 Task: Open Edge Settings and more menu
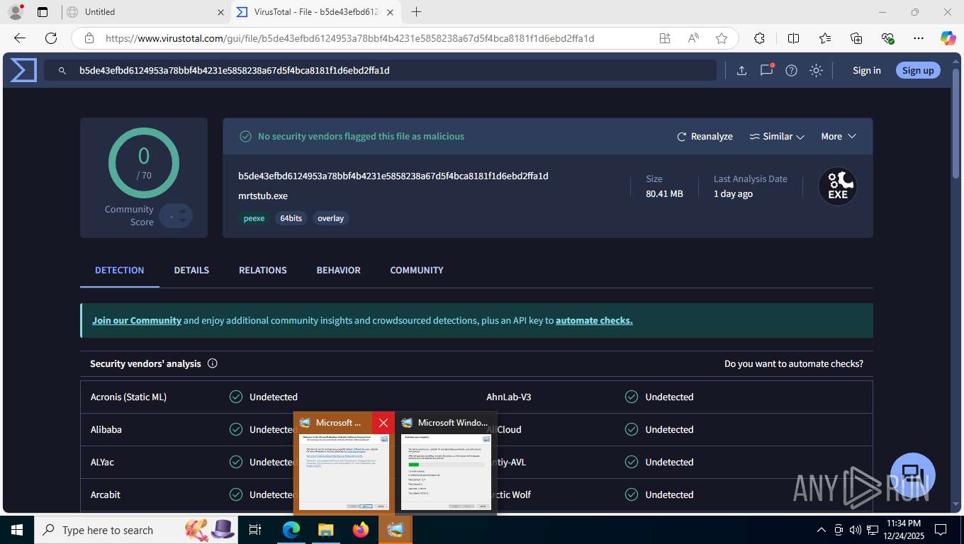tap(919, 38)
